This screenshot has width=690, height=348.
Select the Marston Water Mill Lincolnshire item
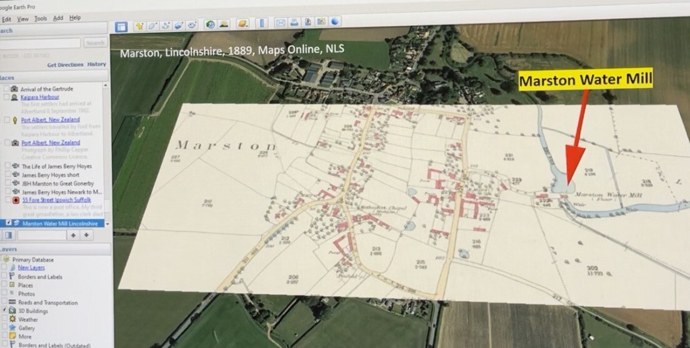click(60, 224)
